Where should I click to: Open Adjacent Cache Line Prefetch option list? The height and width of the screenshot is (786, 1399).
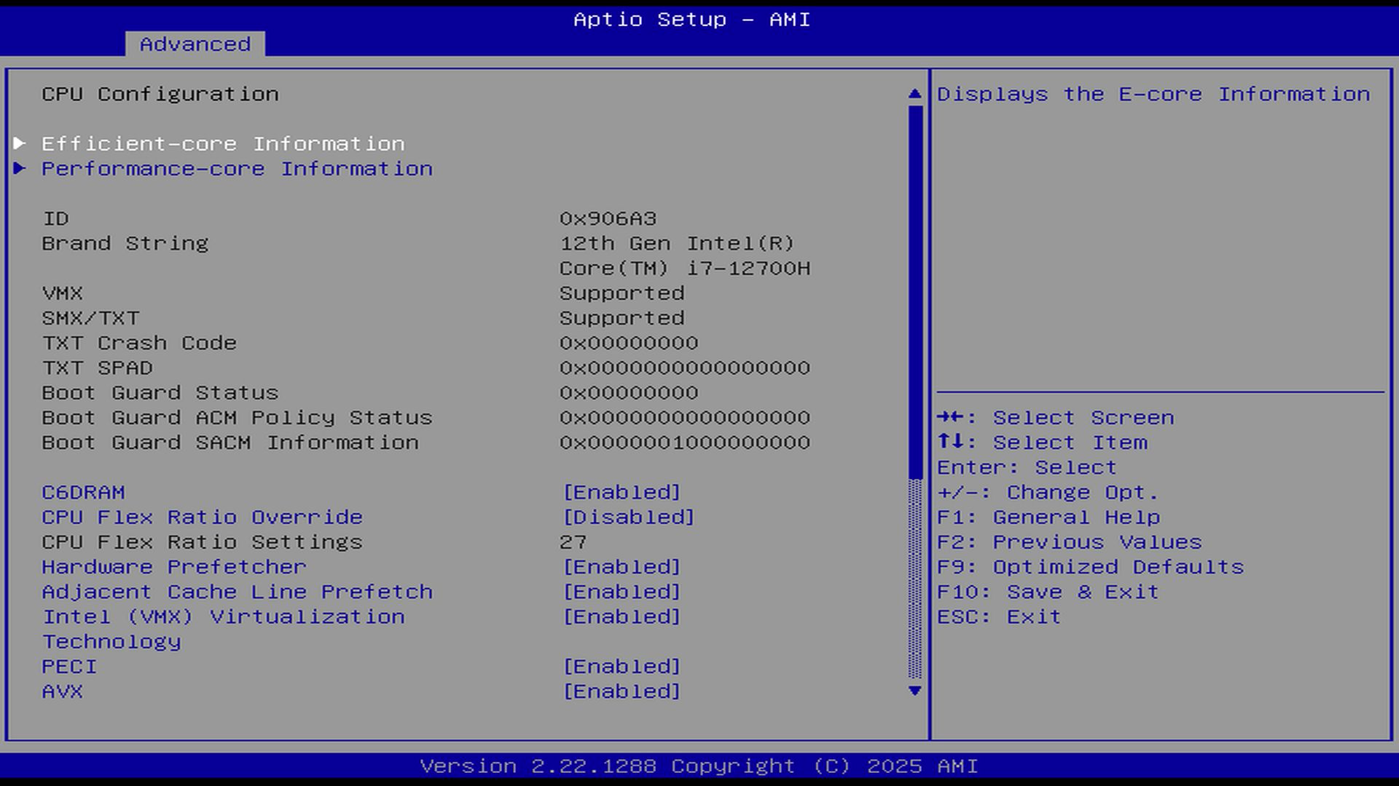(622, 592)
